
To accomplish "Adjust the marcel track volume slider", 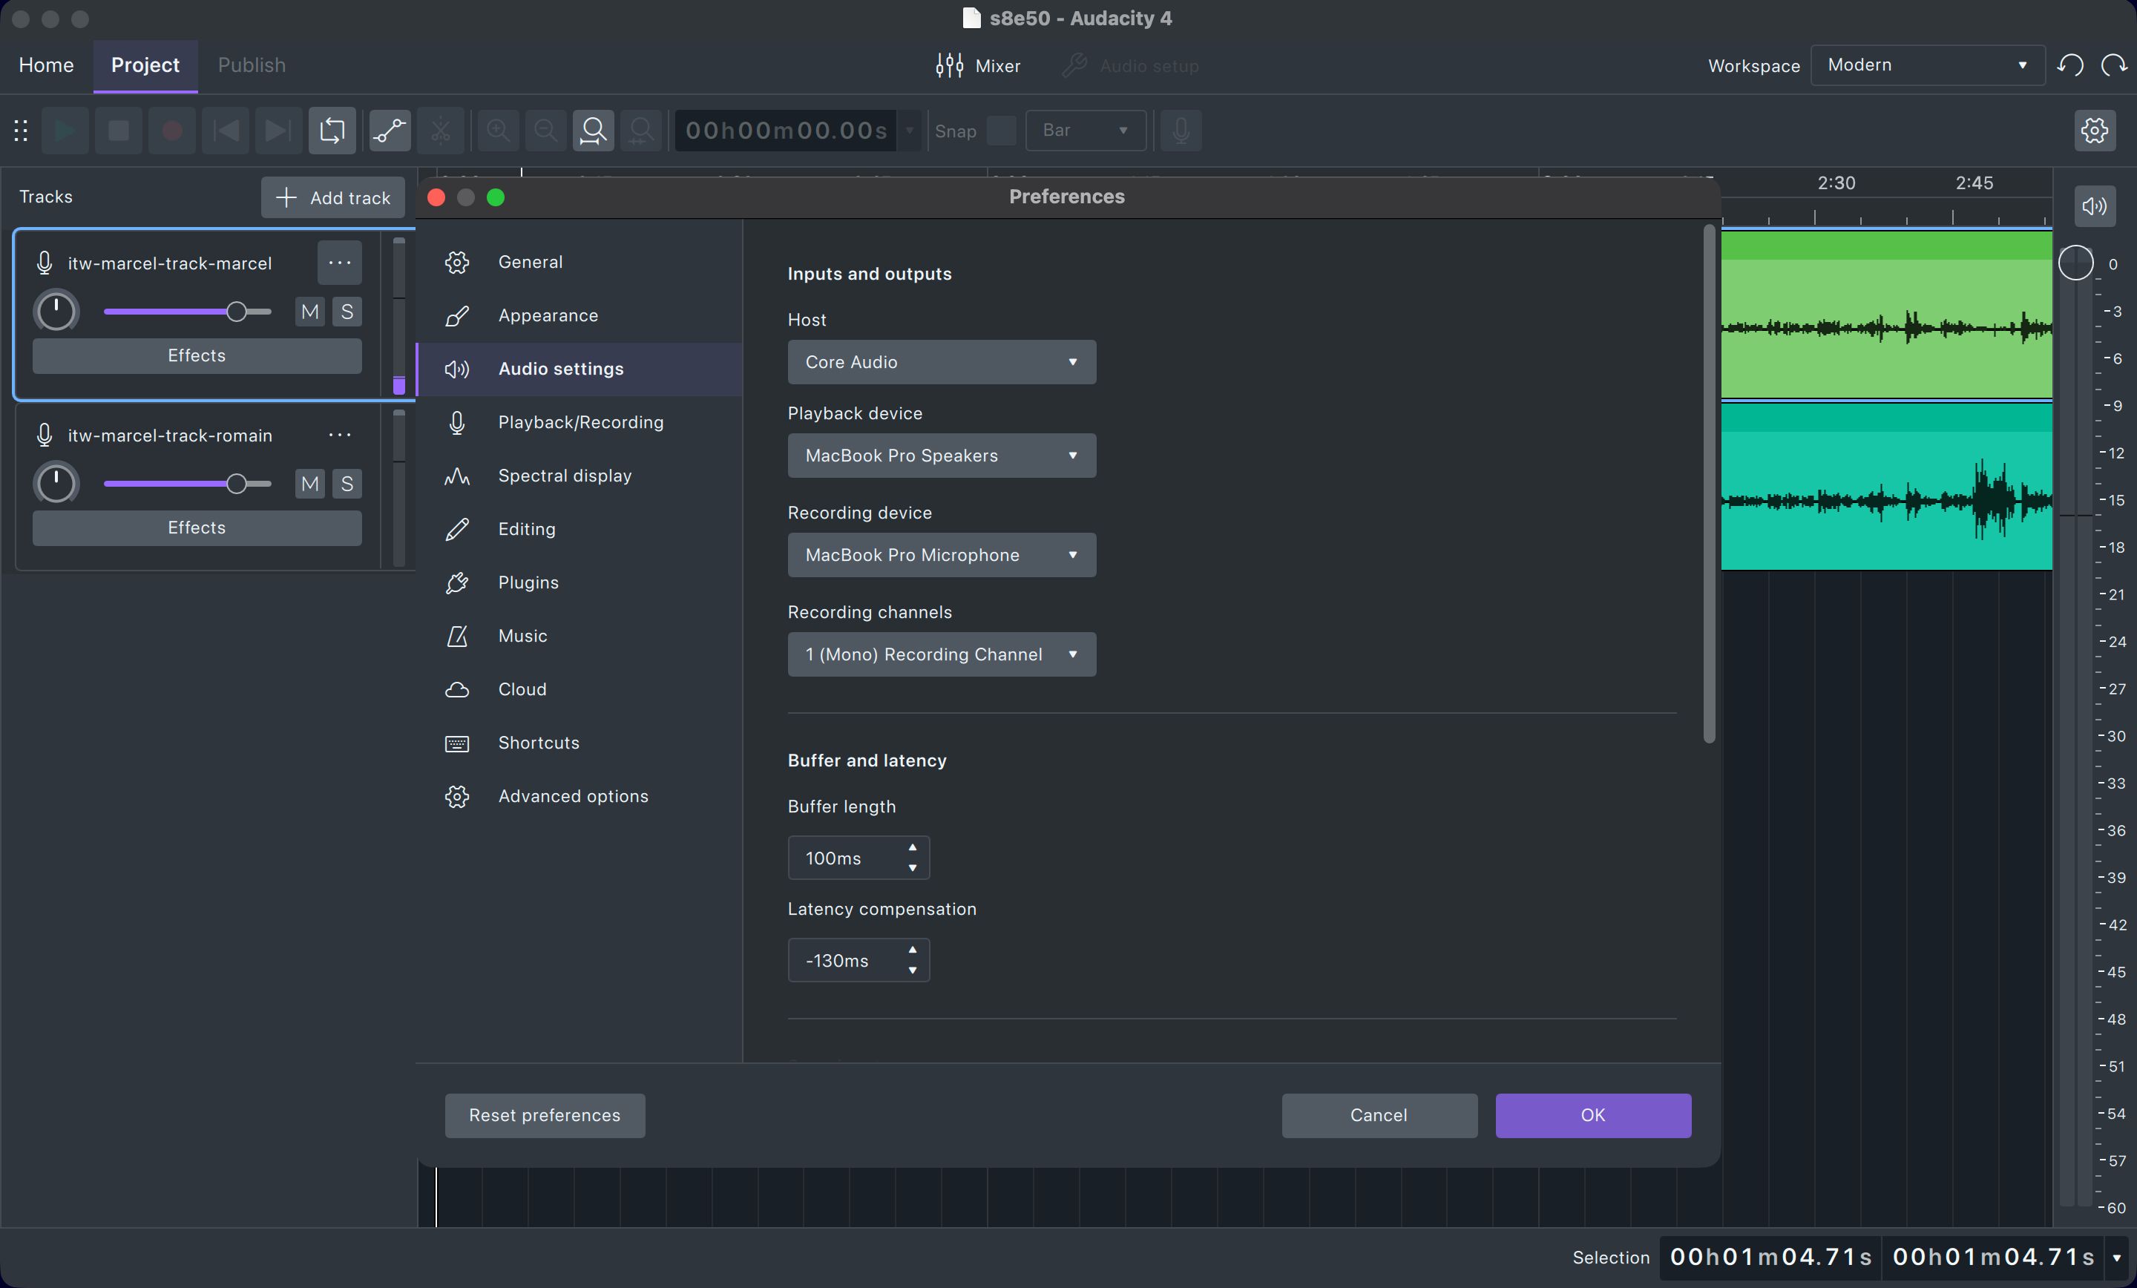I will click(236, 312).
